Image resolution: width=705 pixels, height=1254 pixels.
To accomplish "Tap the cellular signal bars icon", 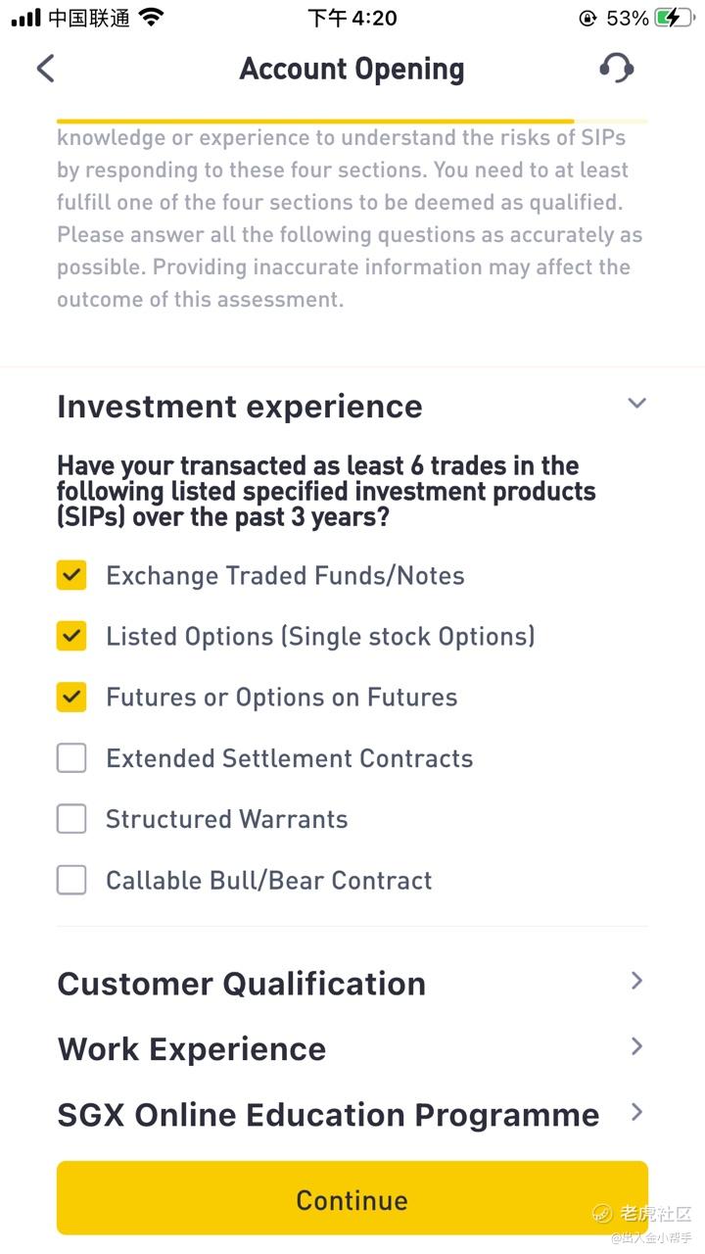I will pyautogui.click(x=26, y=18).
